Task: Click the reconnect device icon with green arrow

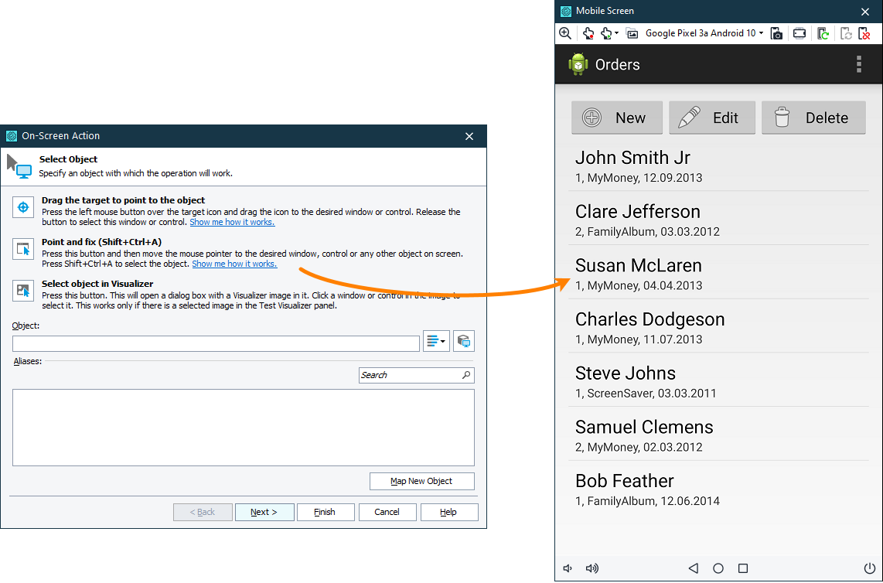Action: tap(823, 33)
